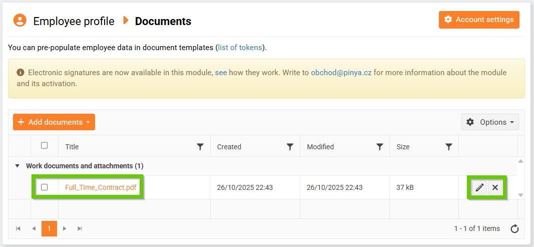Screen dimensions: 534x247
Task: Open the Options dropdown menu
Action: (490, 122)
